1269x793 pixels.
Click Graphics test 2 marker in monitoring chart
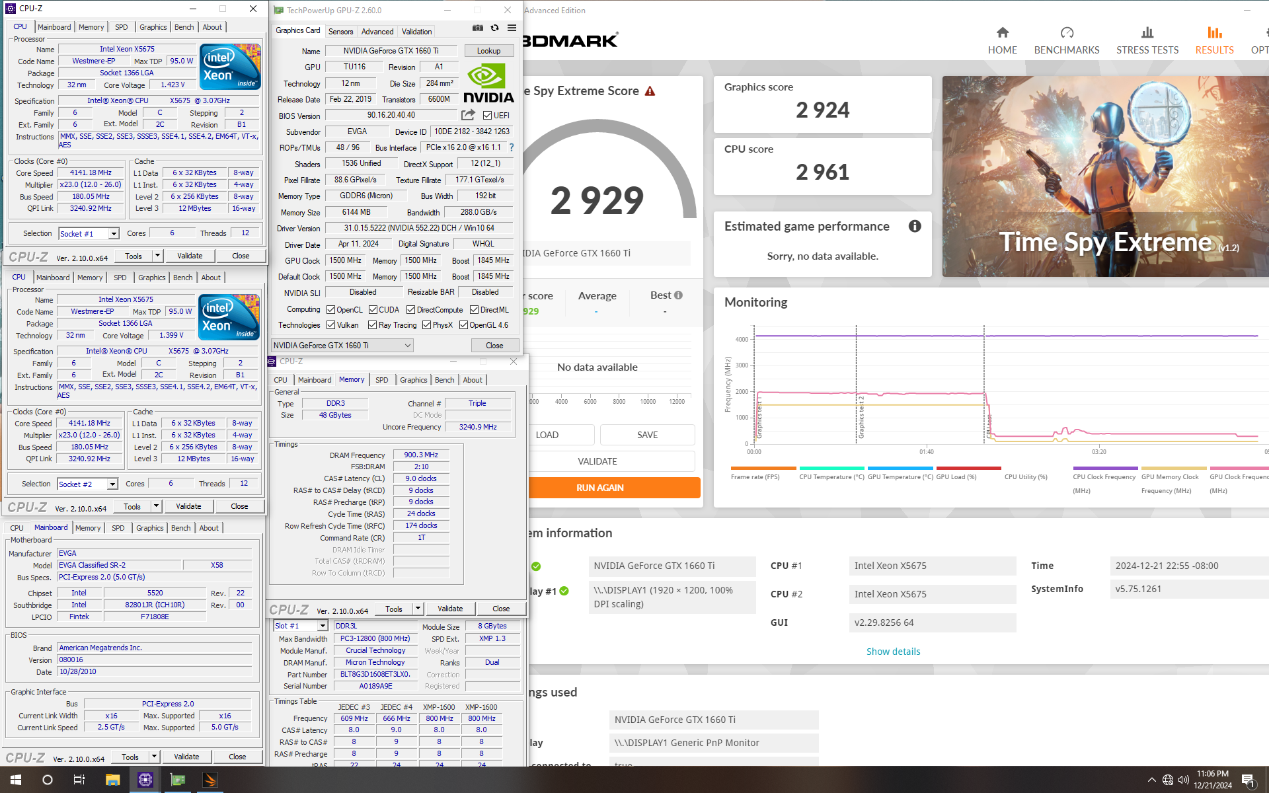[861, 418]
